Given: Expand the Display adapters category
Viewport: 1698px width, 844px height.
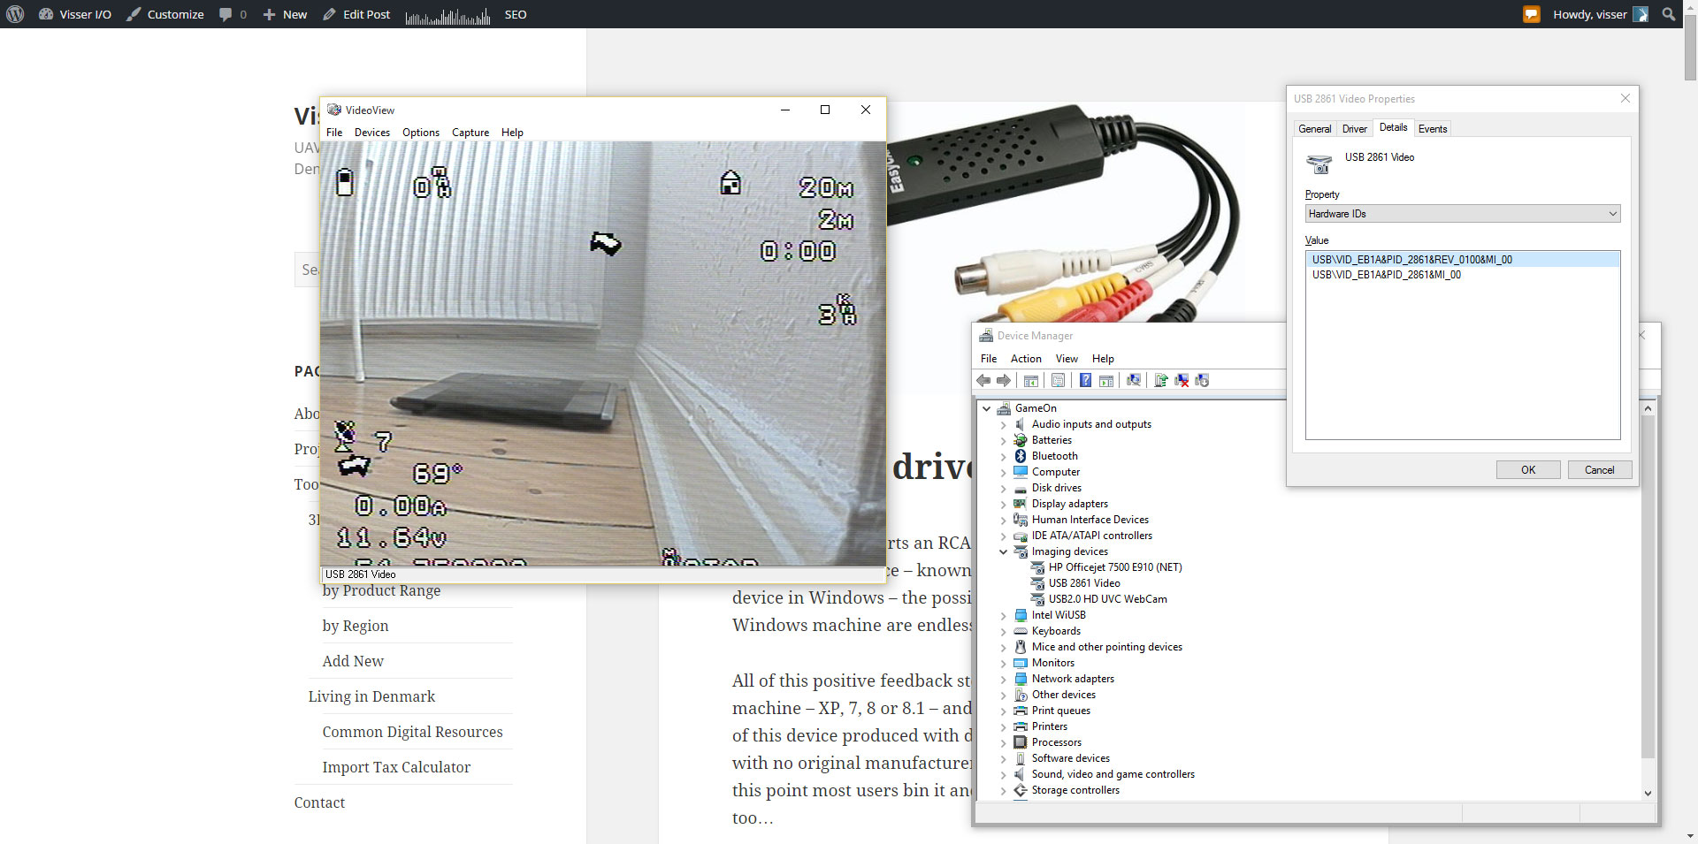Looking at the screenshot, I should pos(1004,504).
